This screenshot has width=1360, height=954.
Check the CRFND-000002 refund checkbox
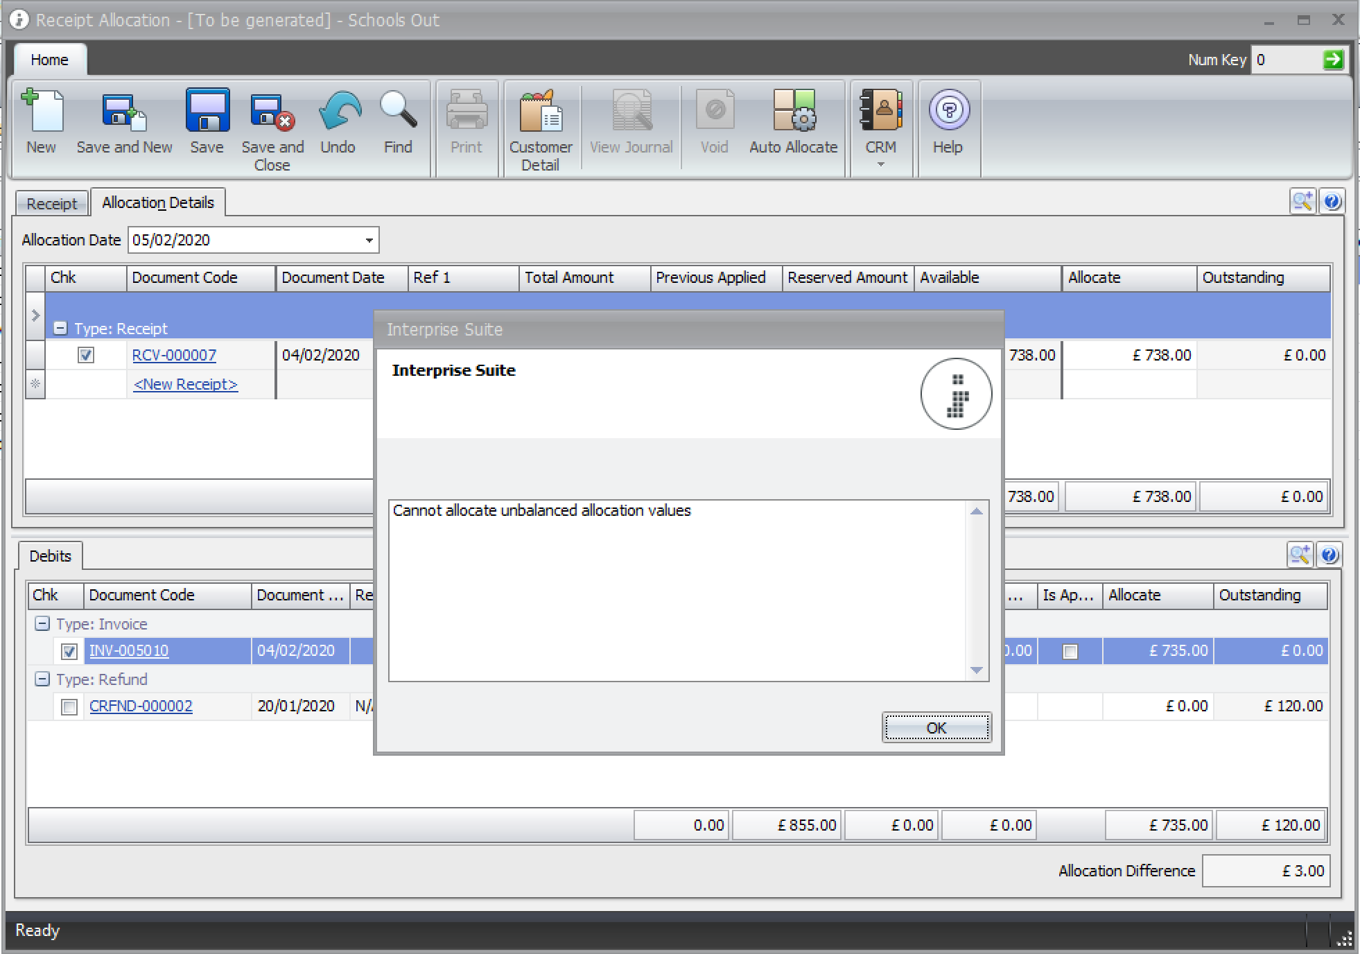(x=69, y=707)
